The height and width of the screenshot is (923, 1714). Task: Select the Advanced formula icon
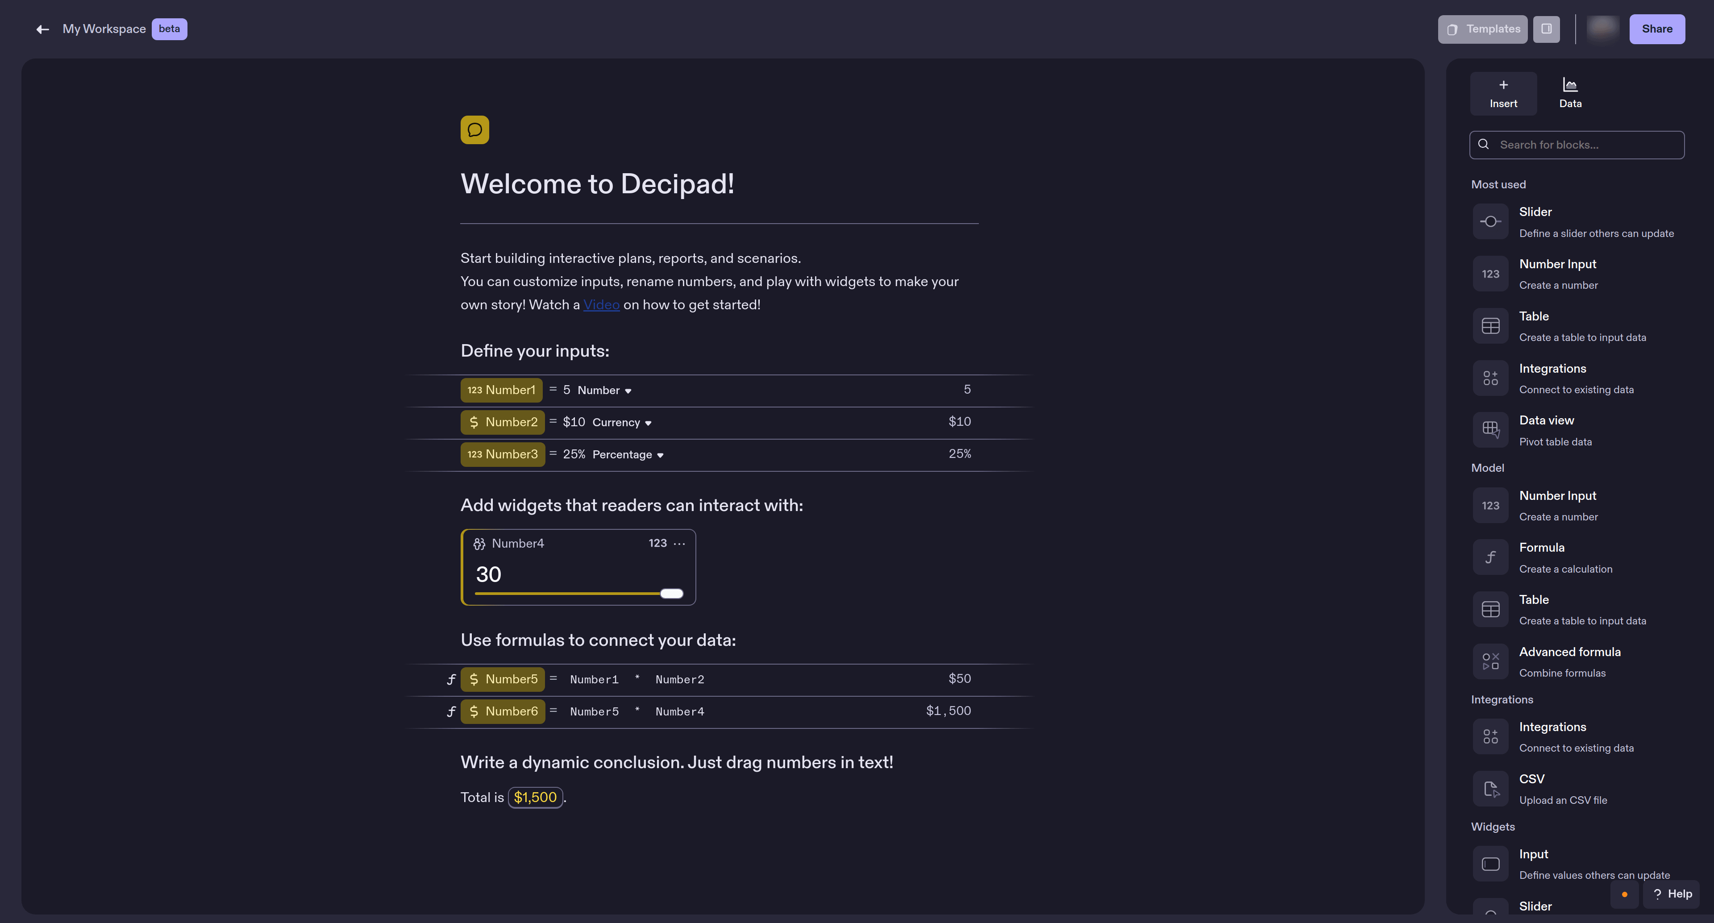1490,661
